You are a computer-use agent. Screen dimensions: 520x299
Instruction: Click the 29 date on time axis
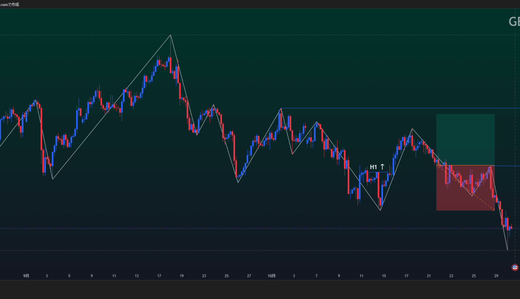pyautogui.click(x=496, y=276)
